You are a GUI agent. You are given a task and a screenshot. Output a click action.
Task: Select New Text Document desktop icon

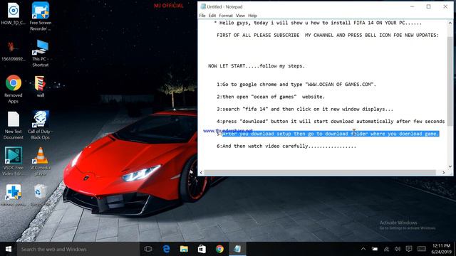click(x=14, y=125)
